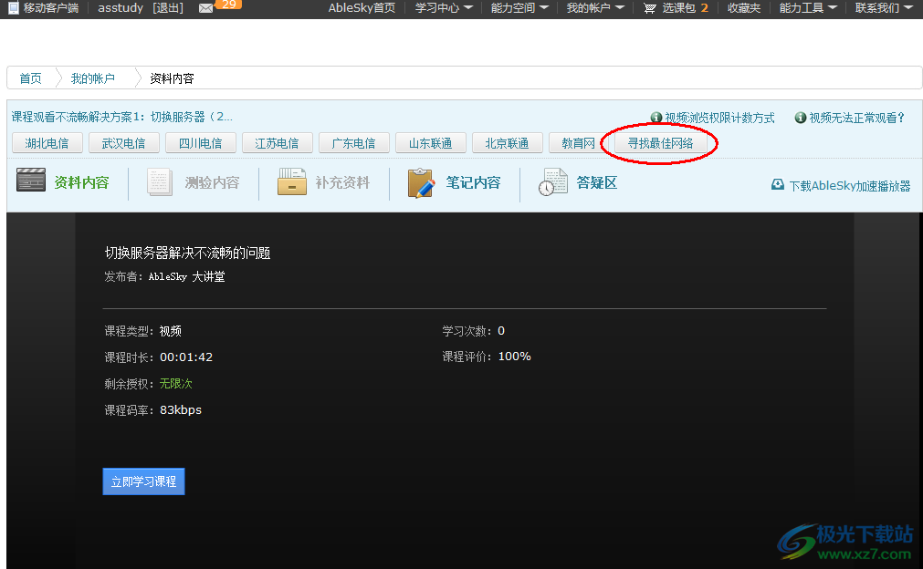The height and width of the screenshot is (569, 923).
Task: Click the document icon for 测验内容
Action: pyautogui.click(x=160, y=181)
